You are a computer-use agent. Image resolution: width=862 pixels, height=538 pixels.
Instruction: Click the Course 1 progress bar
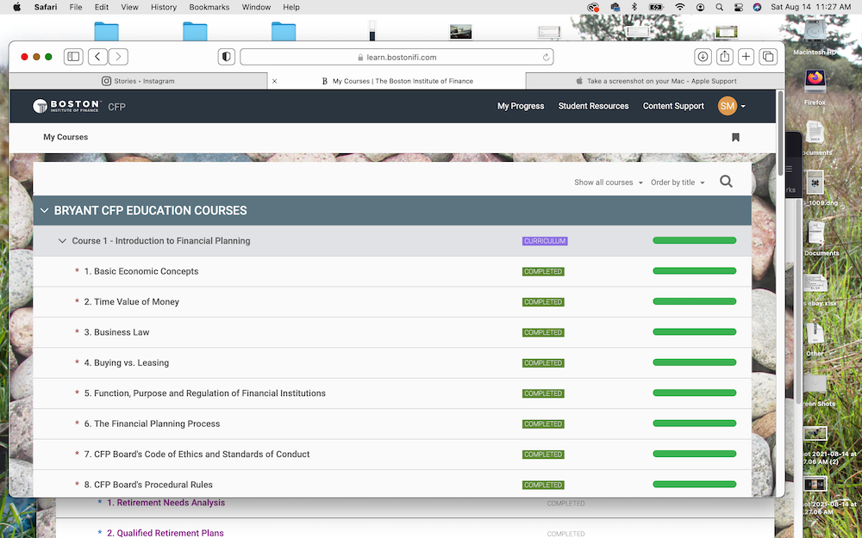pyautogui.click(x=694, y=240)
